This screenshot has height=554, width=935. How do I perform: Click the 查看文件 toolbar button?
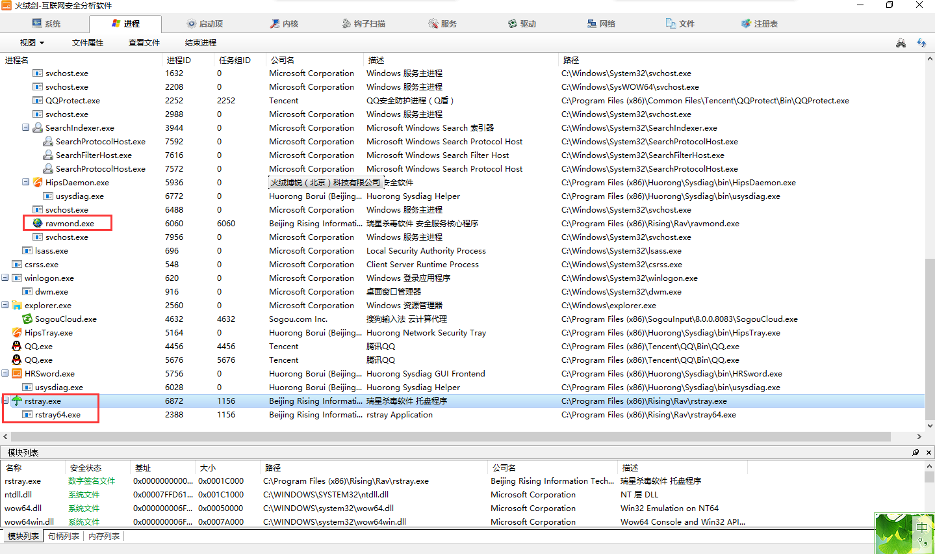click(x=144, y=43)
